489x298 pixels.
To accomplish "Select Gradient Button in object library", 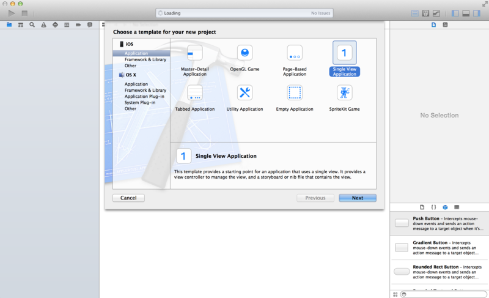I will (x=439, y=248).
